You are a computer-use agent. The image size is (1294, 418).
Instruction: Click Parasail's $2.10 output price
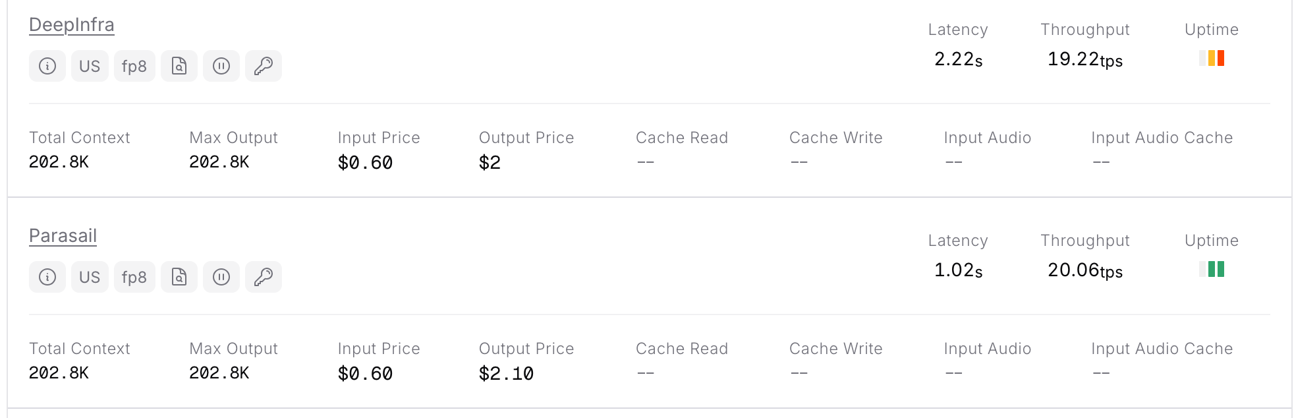click(x=506, y=374)
